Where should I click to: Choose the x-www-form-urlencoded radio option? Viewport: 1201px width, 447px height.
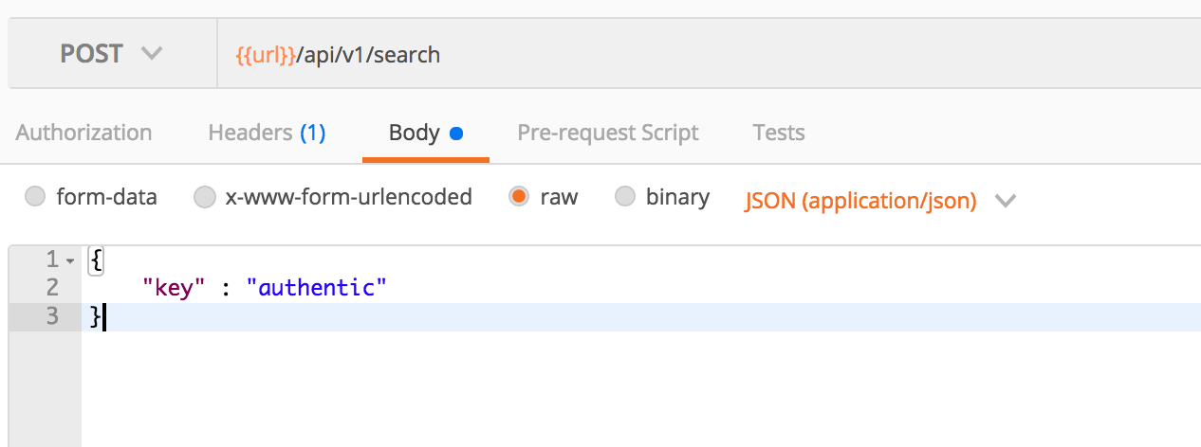204,197
